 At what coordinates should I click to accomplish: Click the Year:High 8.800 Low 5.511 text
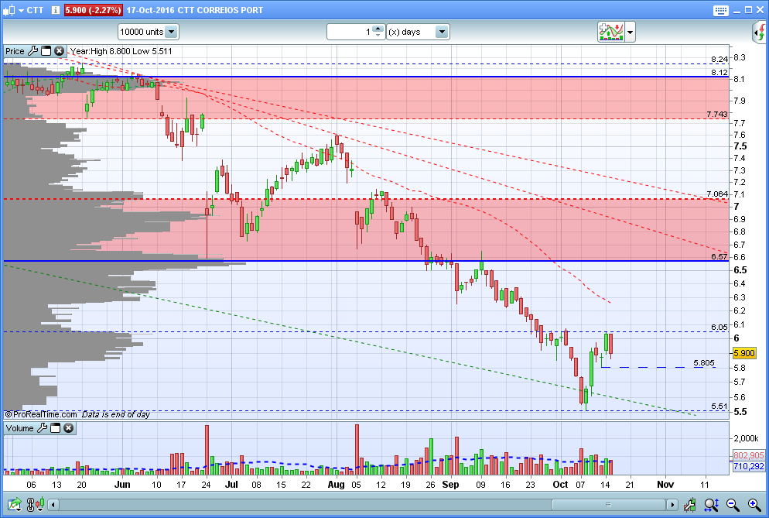121,51
